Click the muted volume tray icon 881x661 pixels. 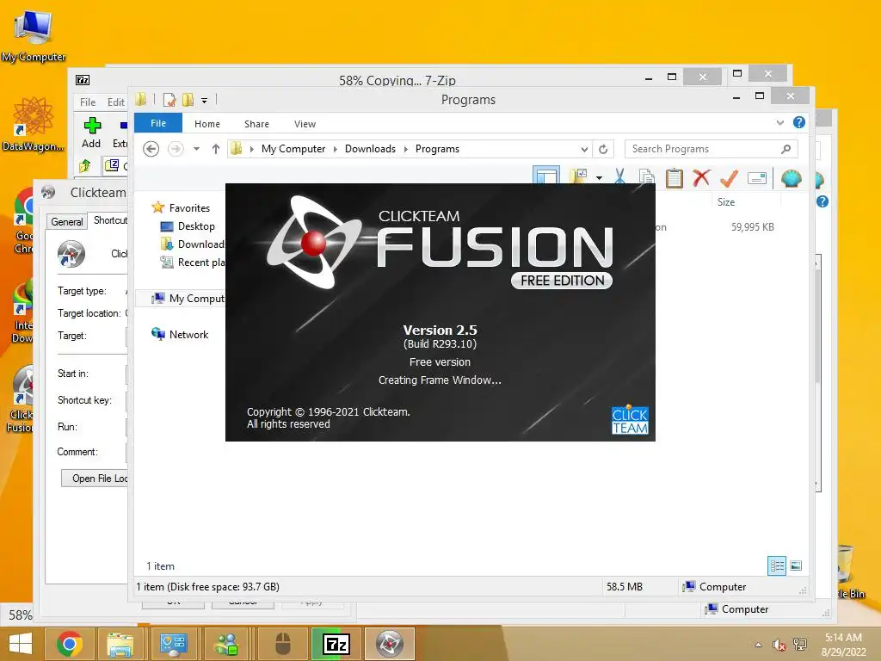(778, 645)
